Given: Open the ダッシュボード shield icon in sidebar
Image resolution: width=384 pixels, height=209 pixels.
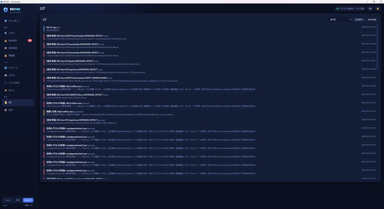Looking at the screenshot, I should tap(6, 21).
